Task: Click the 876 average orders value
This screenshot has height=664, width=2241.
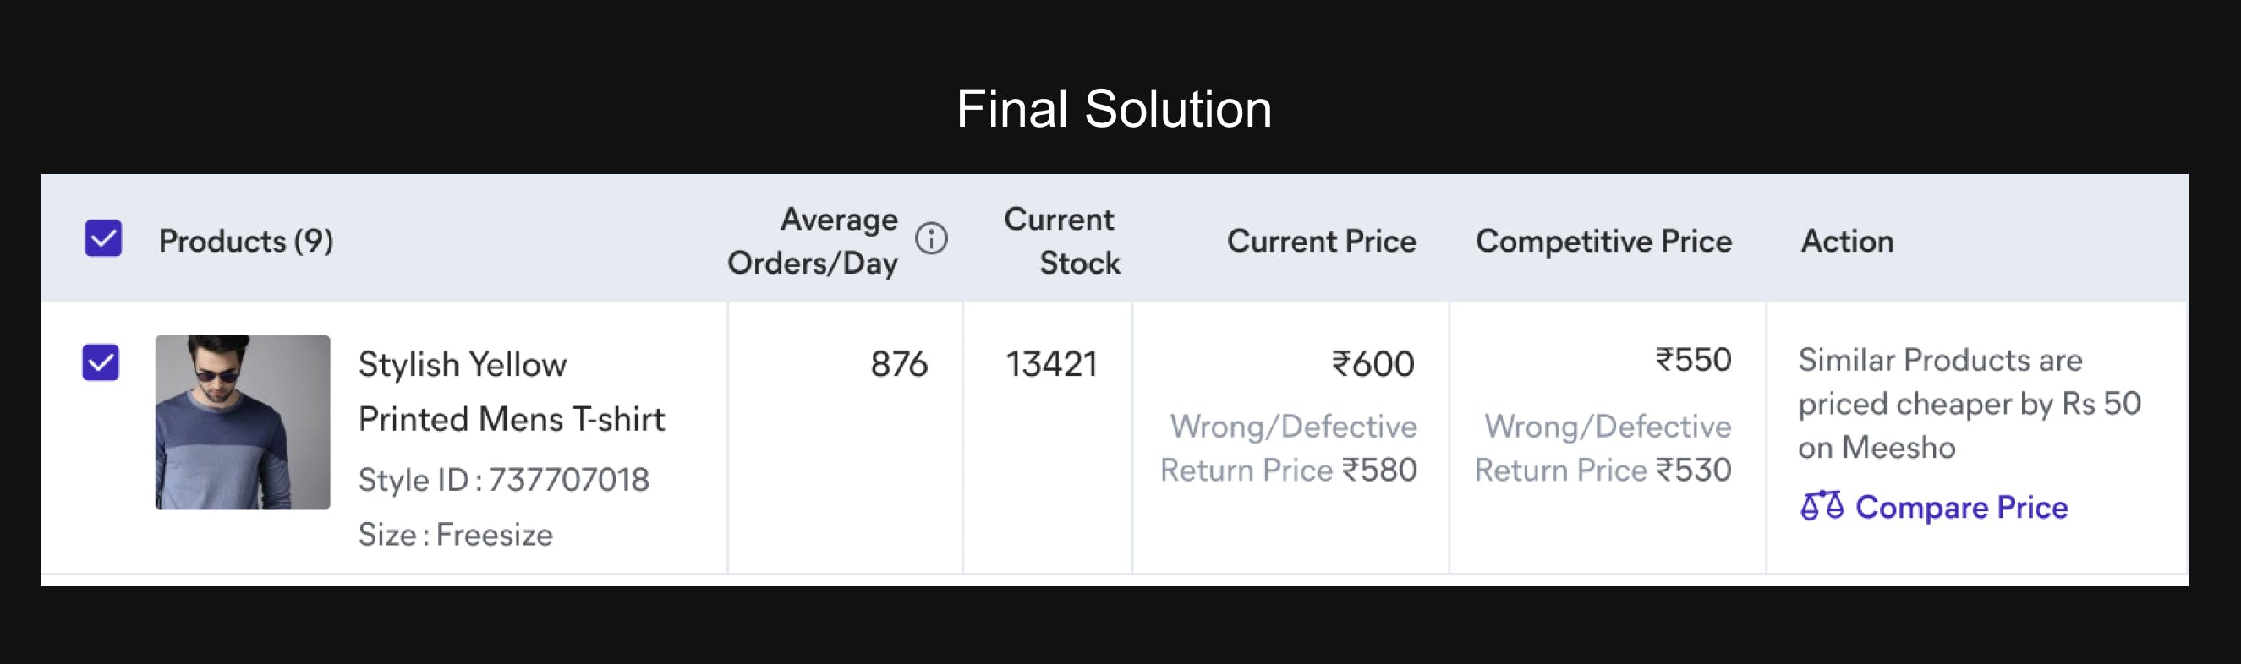Action: [x=899, y=363]
